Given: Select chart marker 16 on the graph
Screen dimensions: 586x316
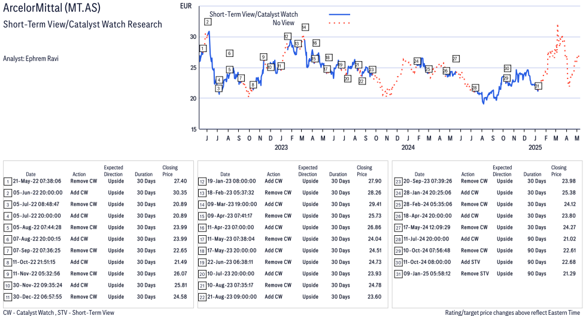Looking at the screenshot, I should click(x=315, y=43).
